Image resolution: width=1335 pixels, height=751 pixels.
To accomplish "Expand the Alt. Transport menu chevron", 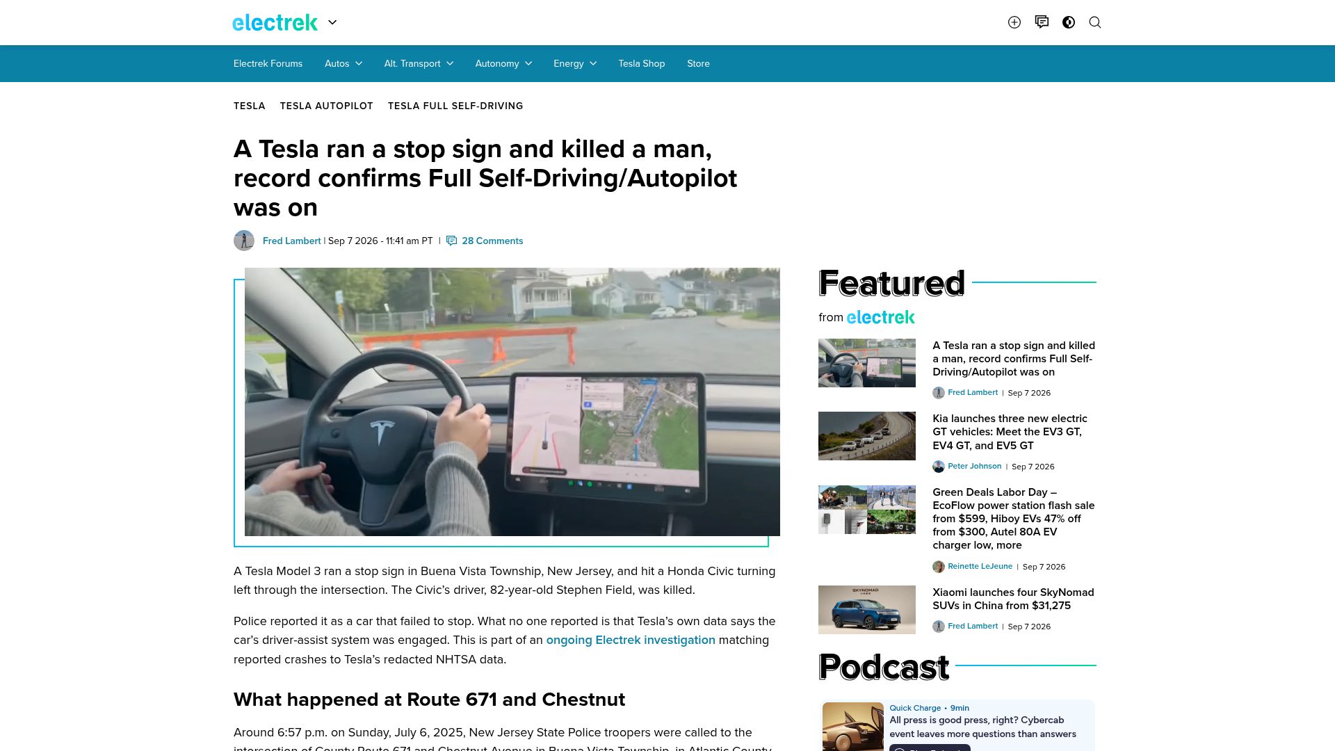I will pos(450,63).
